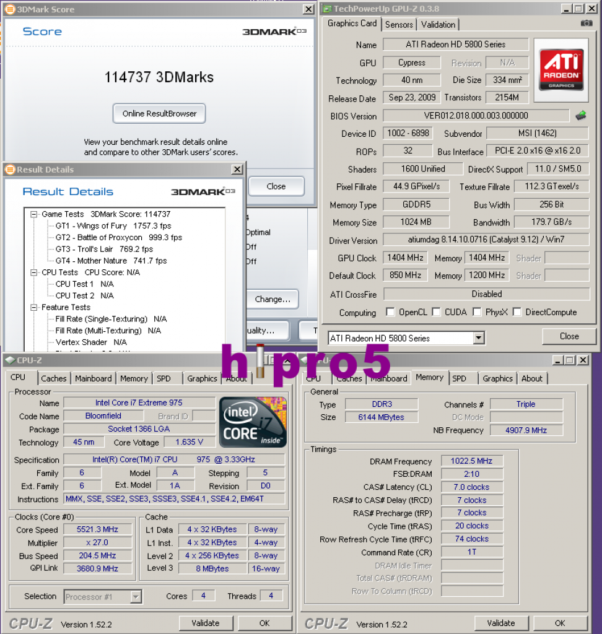Click the Online ResultBrowser button
Image resolution: width=602 pixels, height=634 pixels.
(159, 114)
